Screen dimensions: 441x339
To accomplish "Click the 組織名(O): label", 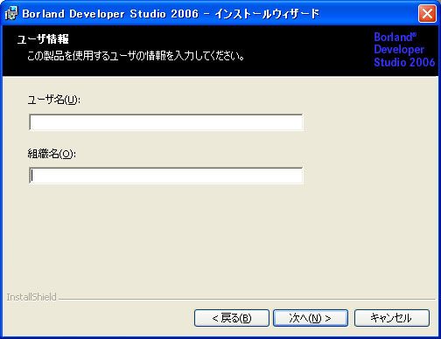I will (52, 154).
